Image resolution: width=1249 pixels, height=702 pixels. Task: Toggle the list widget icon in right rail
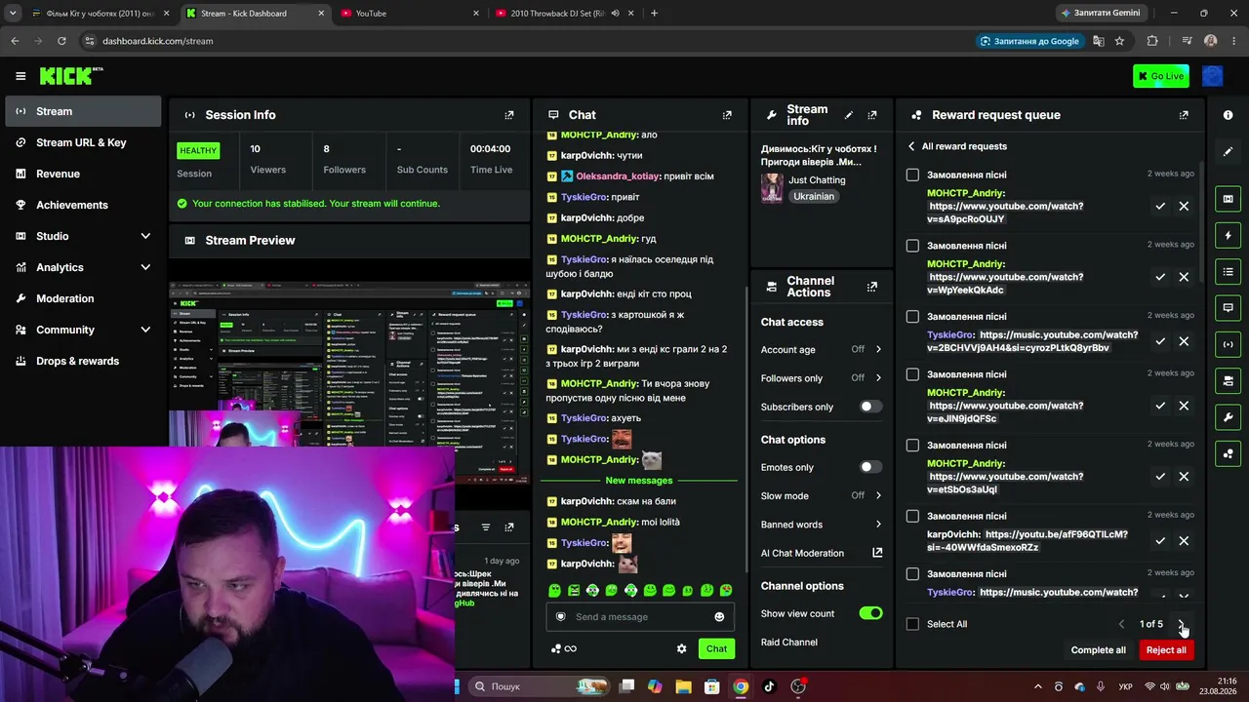tap(1228, 271)
